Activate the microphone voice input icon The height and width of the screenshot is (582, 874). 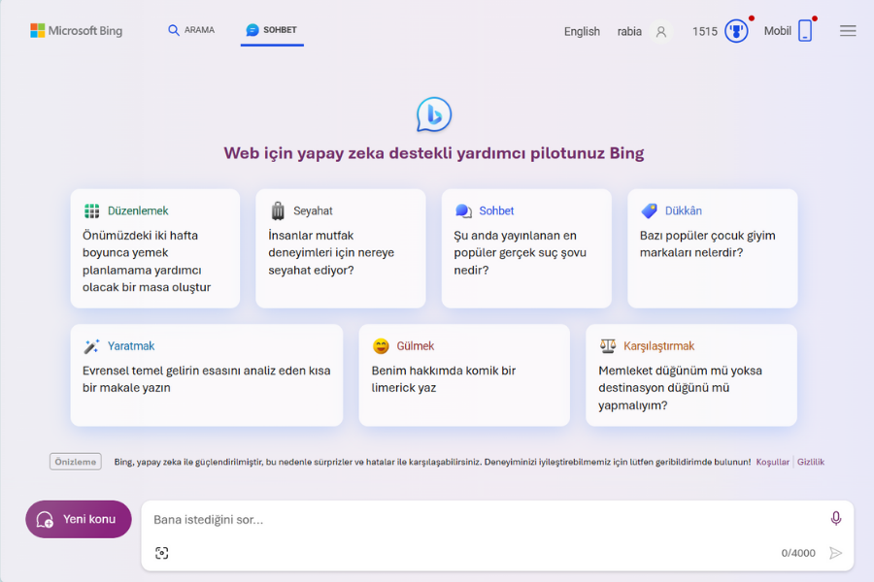click(x=835, y=519)
